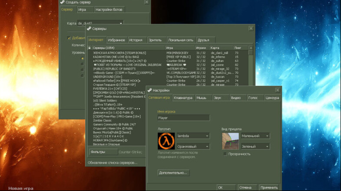Click the Применить button
Viewport: 341px width, 191px height.
[x=269, y=187]
